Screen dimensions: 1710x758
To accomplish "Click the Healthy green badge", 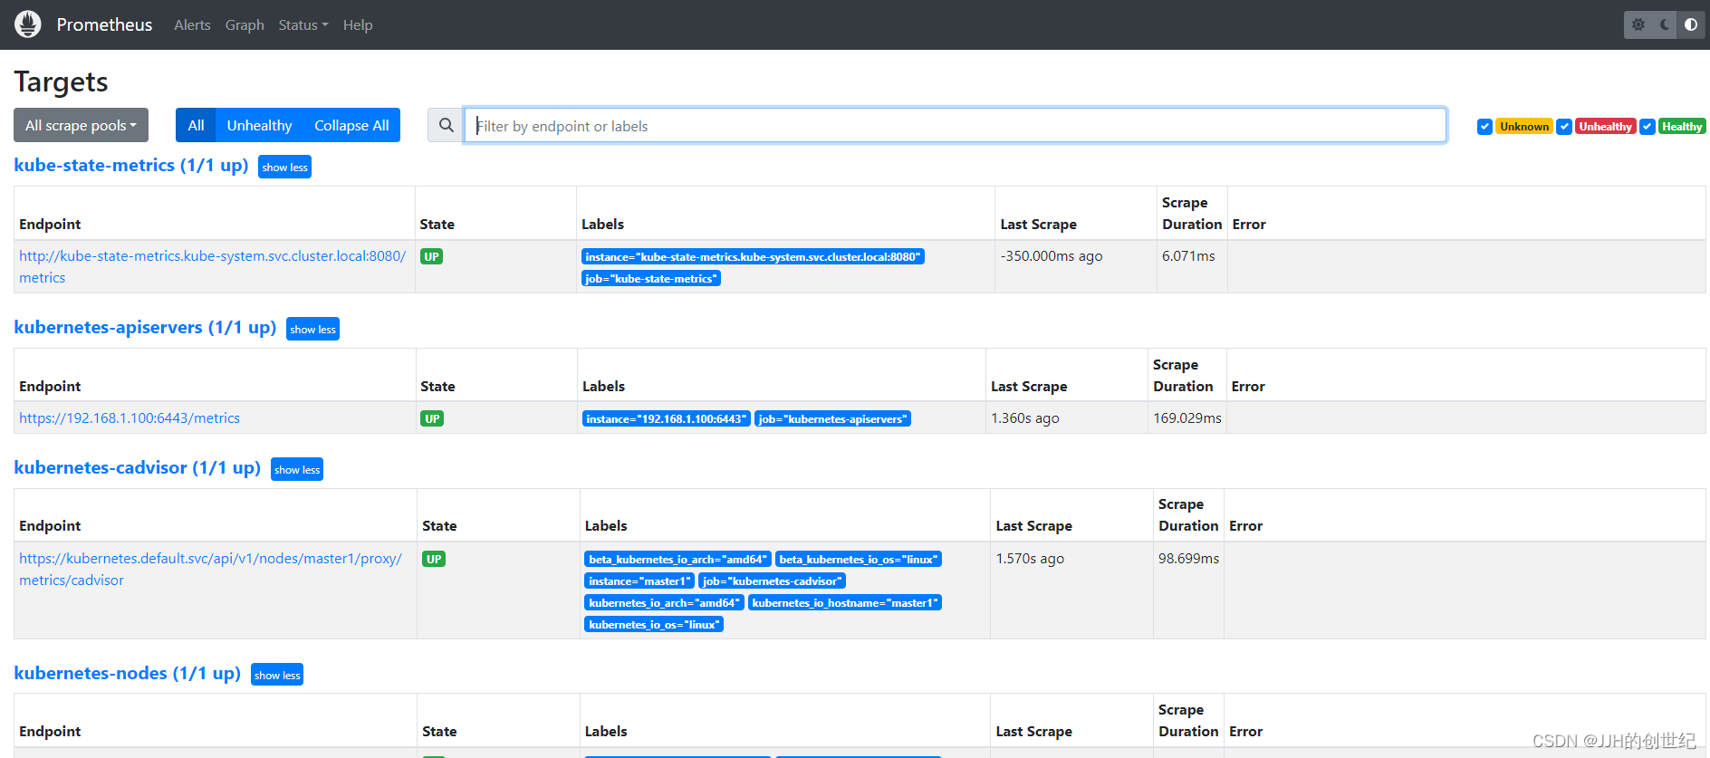I will (1682, 127).
